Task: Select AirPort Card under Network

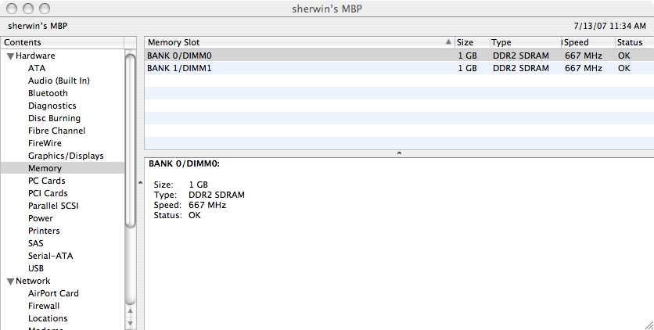Action: click(53, 293)
